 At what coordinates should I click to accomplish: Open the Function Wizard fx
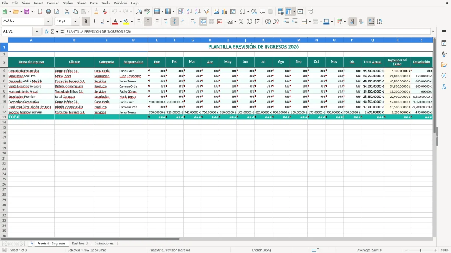tap(47, 31)
